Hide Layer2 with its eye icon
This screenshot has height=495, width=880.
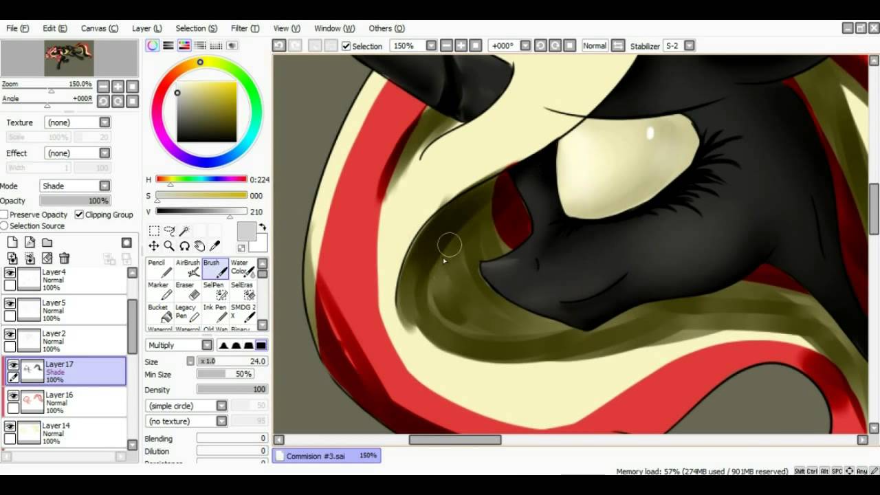tap(10, 335)
